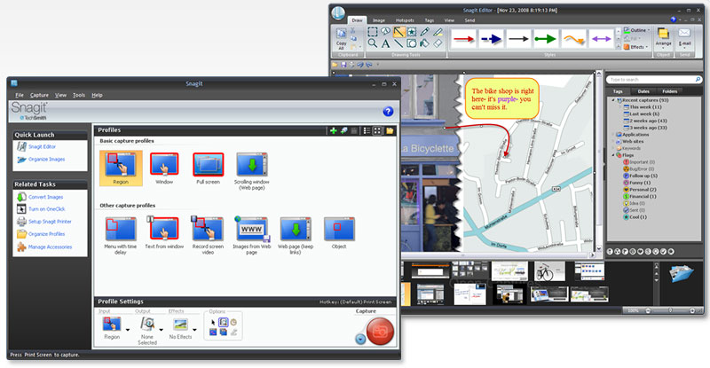
Task: Collapse the Recent captures tree node
Action: [614, 100]
